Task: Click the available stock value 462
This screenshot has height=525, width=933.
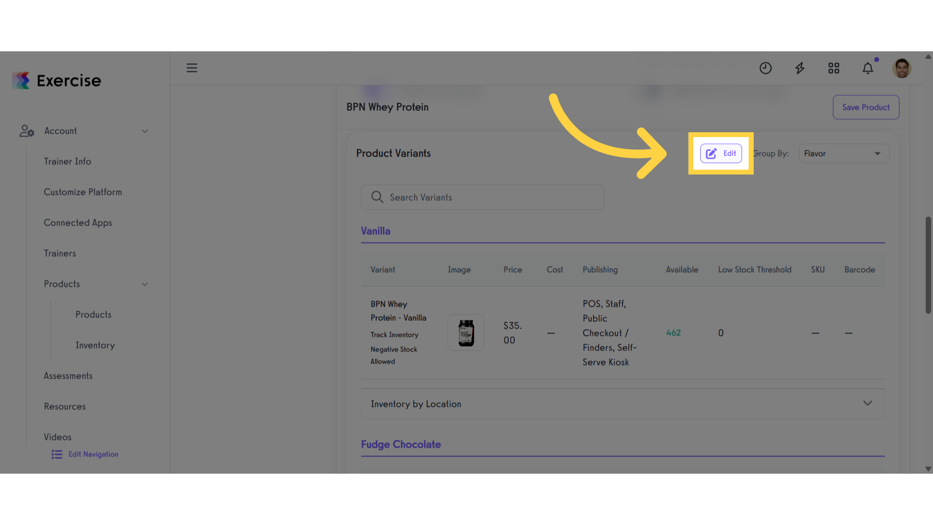Action: tap(673, 332)
